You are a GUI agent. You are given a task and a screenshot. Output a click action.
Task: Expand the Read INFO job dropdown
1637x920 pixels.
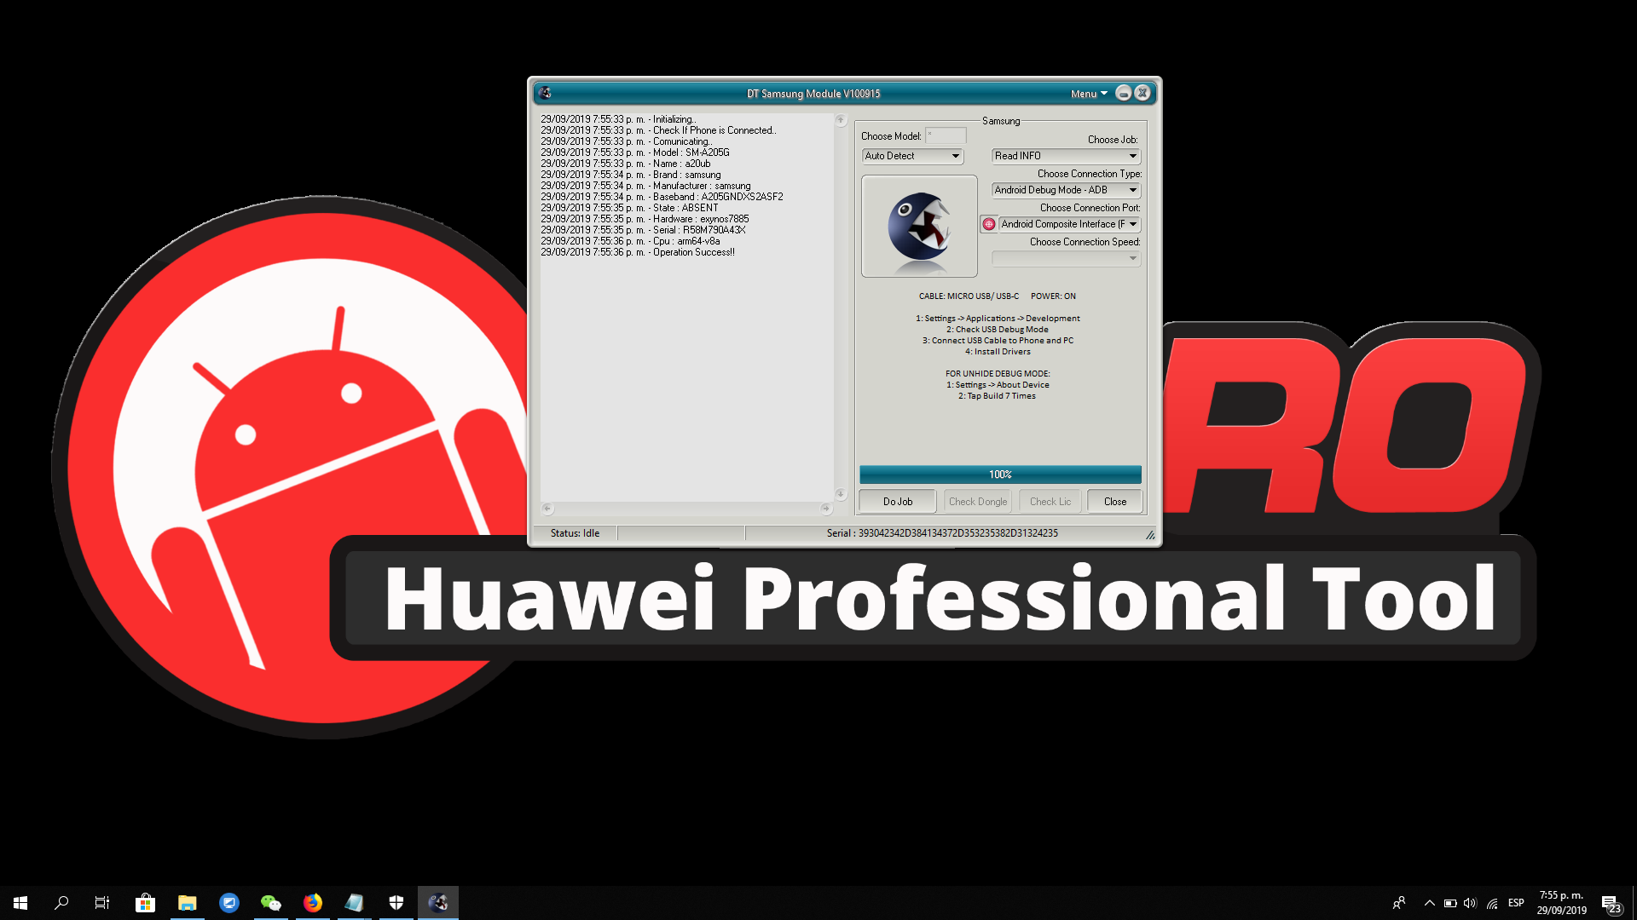(x=1066, y=156)
